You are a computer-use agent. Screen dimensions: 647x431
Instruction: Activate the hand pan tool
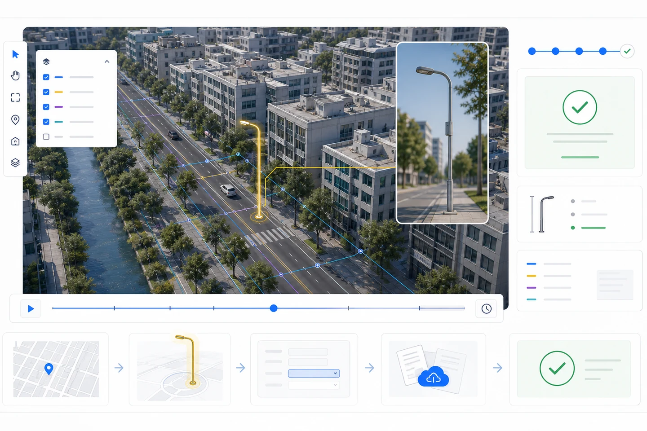point(15,75)
